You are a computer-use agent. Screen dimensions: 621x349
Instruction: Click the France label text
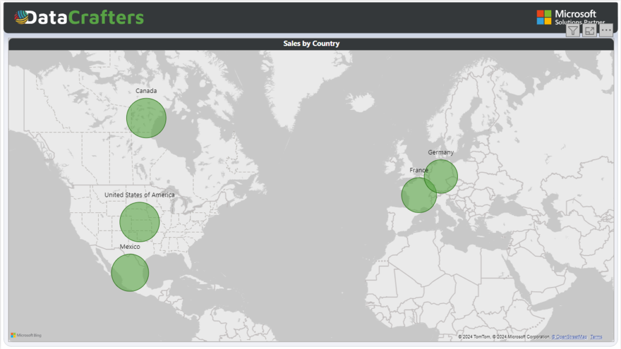tap(418, 171)
